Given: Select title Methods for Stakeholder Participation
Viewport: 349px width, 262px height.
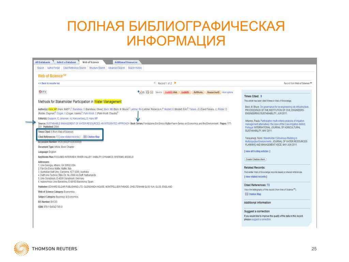Looking at the screenshot, I should (80, 102).
